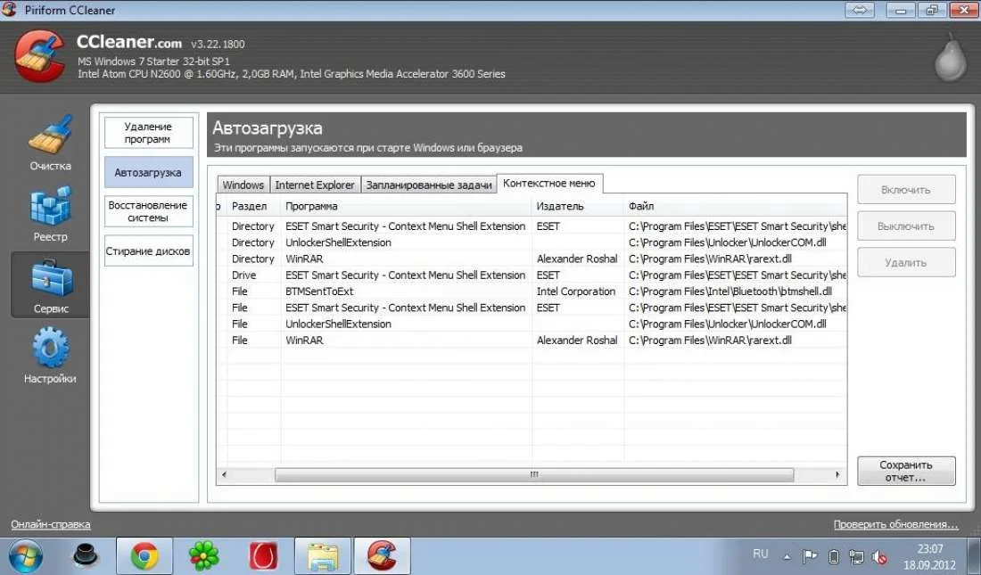Viewport: 981px width, 575px height.
Task: Open Windows Explorer from taskbar
Action: pyautogui.click(x=323, y=555)
